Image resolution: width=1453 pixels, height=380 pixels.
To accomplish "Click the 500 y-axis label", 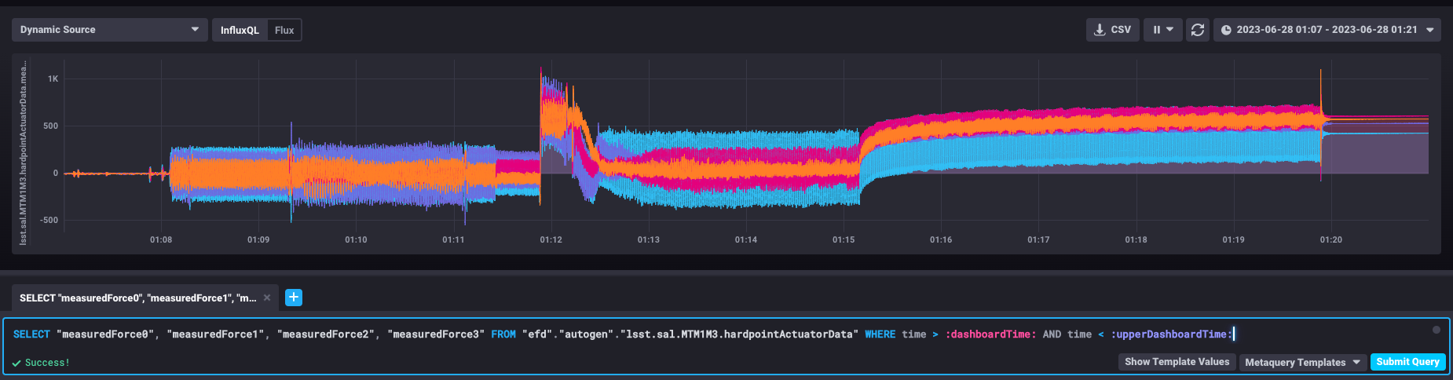I will [51, 126].
